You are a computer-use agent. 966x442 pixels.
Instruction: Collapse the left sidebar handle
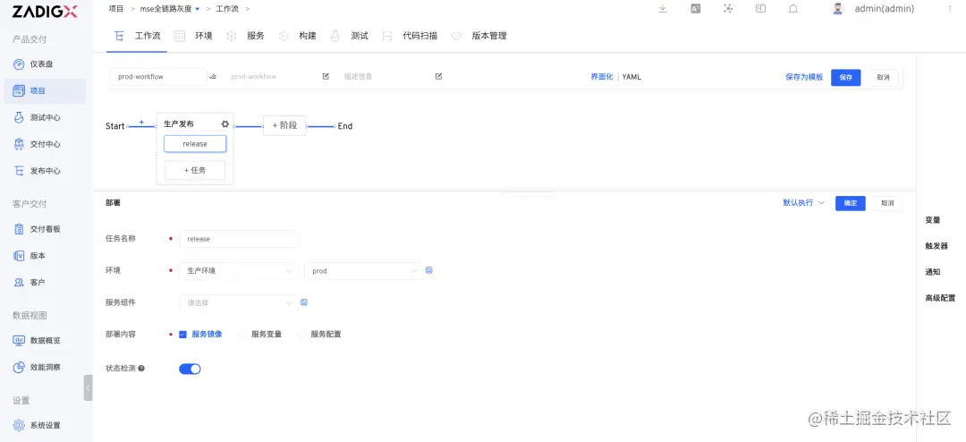(x=88, y=387)
